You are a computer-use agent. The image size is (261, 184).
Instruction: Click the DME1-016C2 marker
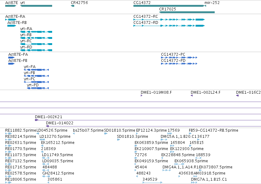(x=237, y=96)
